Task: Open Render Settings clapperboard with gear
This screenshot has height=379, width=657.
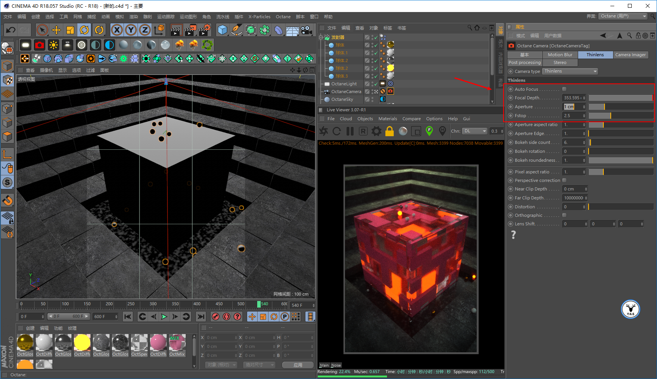Action: [x=205, y=30]
